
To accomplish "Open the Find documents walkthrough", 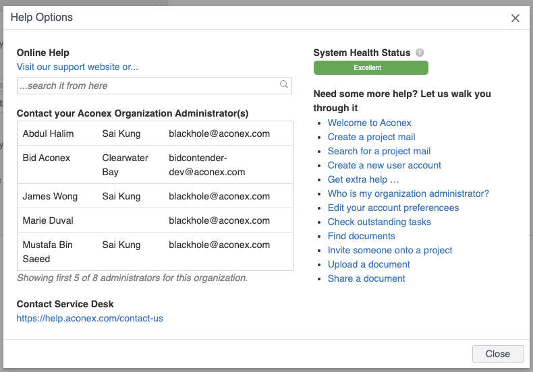I will click(x=361, y=237).
